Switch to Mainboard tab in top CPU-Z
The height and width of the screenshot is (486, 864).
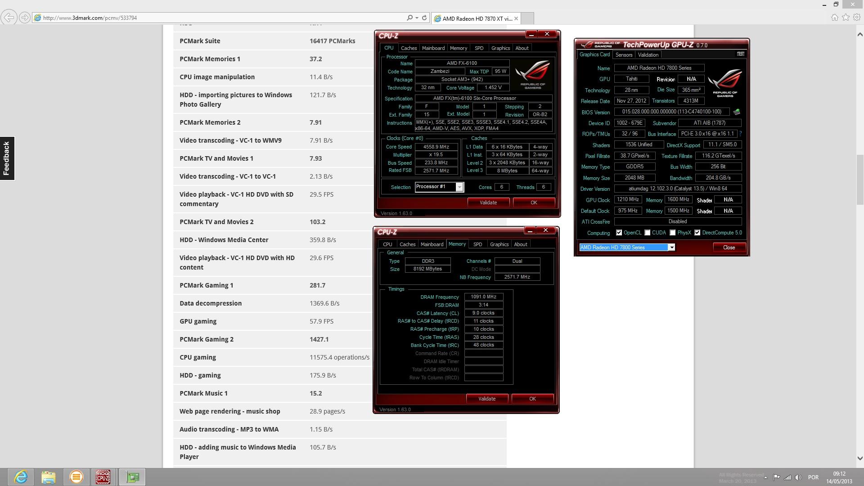(x=433, y=48)
